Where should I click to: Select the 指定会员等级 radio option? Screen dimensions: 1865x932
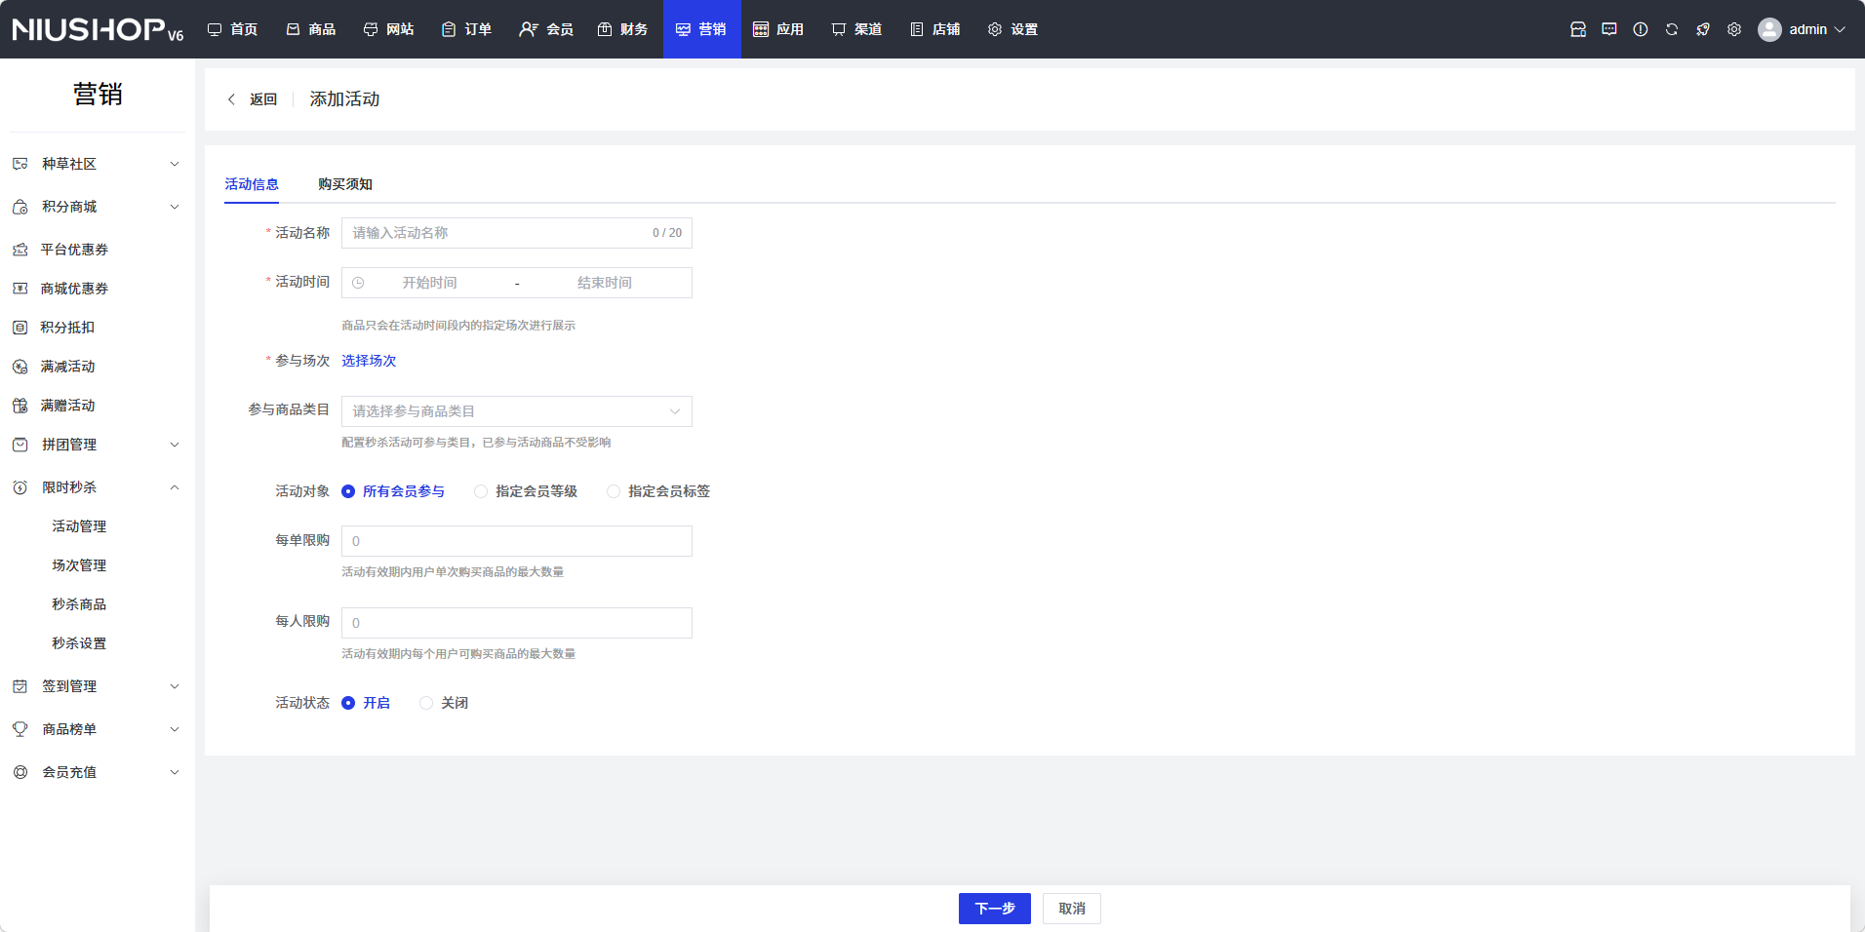(x=481, y=491)
